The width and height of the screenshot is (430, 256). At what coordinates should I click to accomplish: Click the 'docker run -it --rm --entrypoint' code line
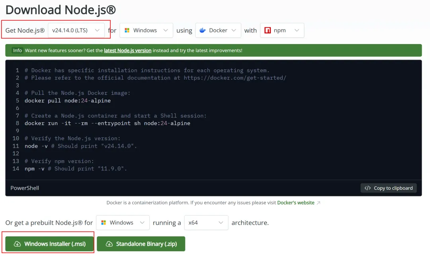point(107,123)
